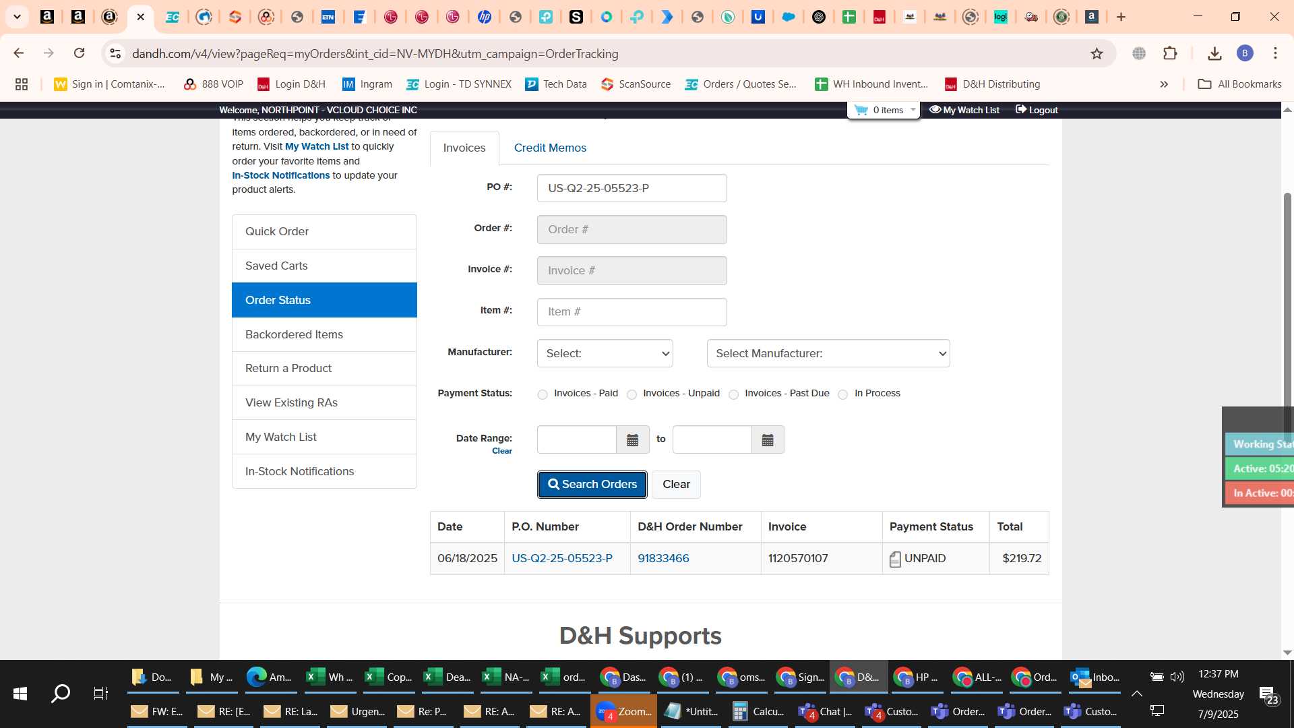Open Chrome three-dot menu
The height and width of the screenshot is (728, 1294).
(x=1275, y=53)
